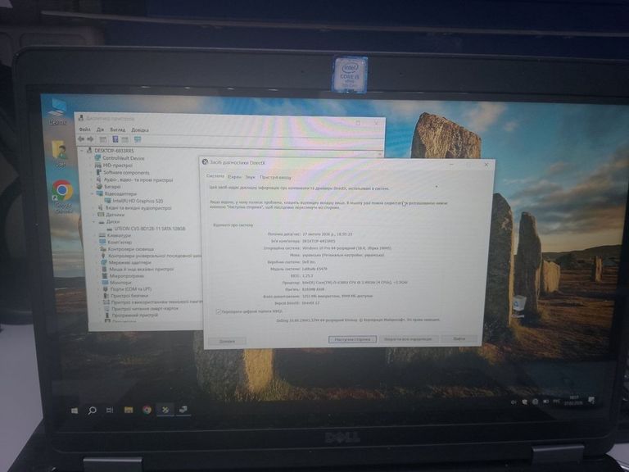Expand the Датчики node
Image resolution: width=629 pixels, height=472 pixels.
pyautogui.click(x=93, y=215)
